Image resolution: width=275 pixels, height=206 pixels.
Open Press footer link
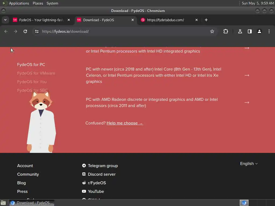coord(22,192)
